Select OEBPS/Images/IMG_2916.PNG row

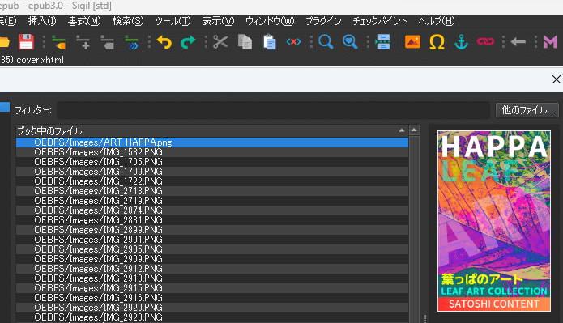pos(212,298)
